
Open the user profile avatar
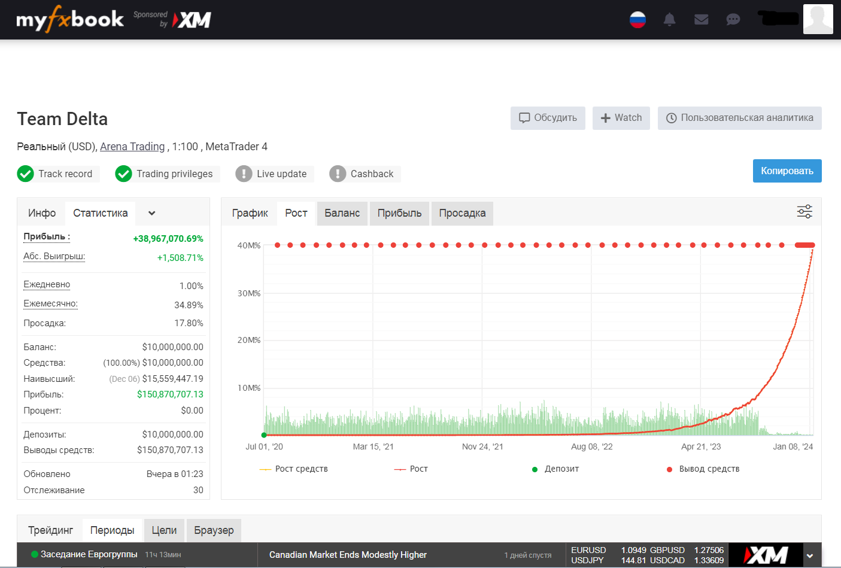click(818, 19)
